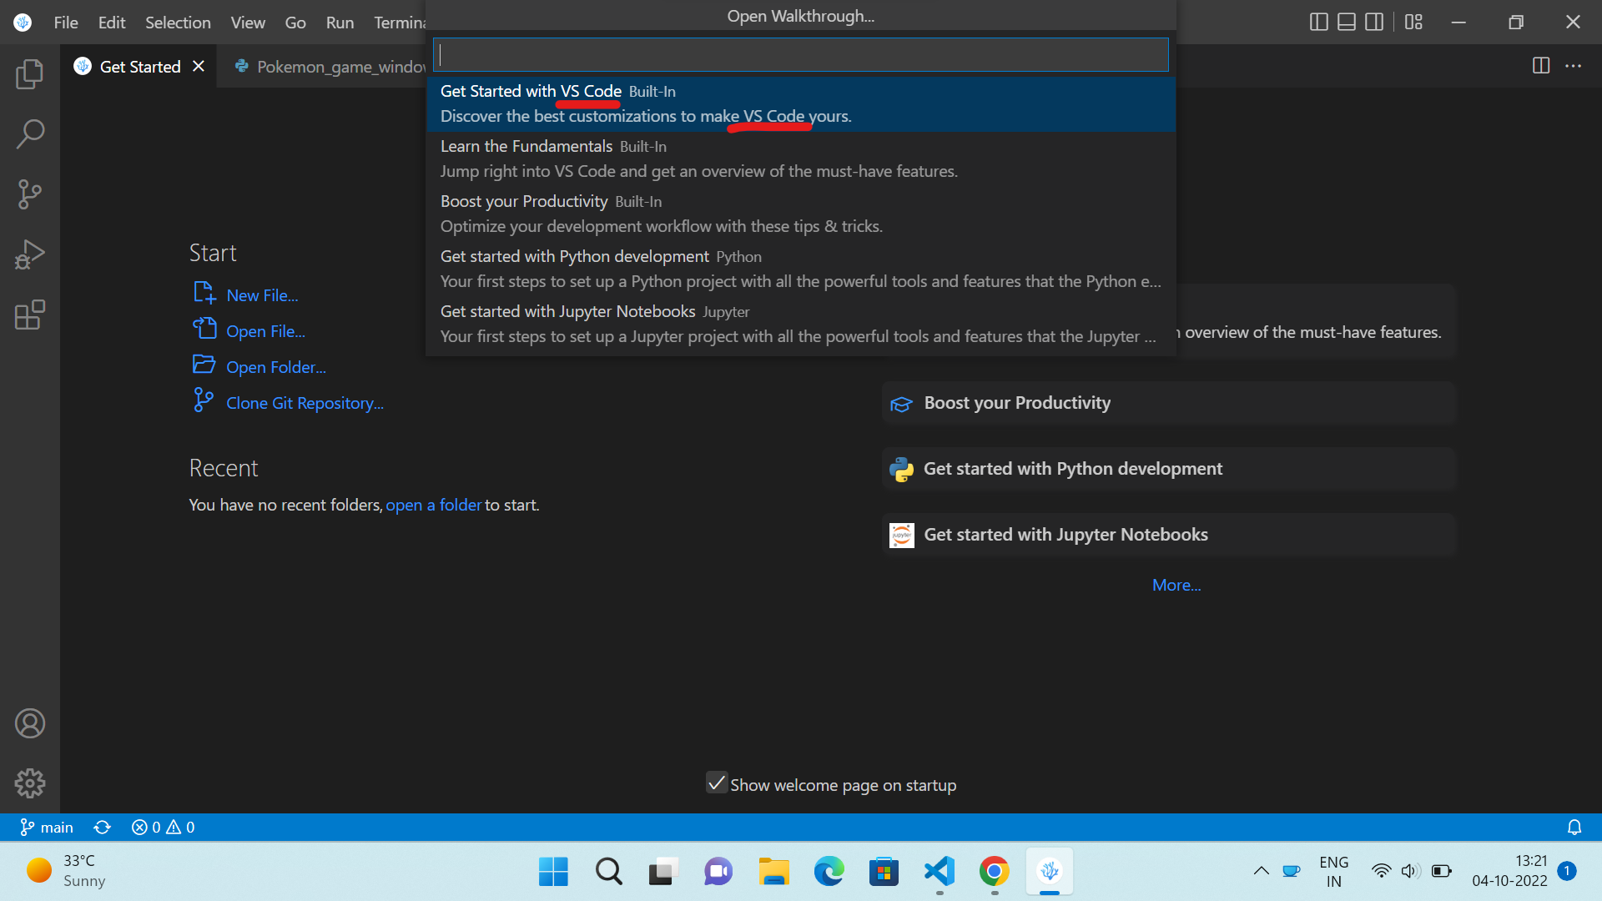Show hidden system tray icons chevron
Image resolution: width=1602 pixels, height=901 pixels.
click(x=1262, y=871)
